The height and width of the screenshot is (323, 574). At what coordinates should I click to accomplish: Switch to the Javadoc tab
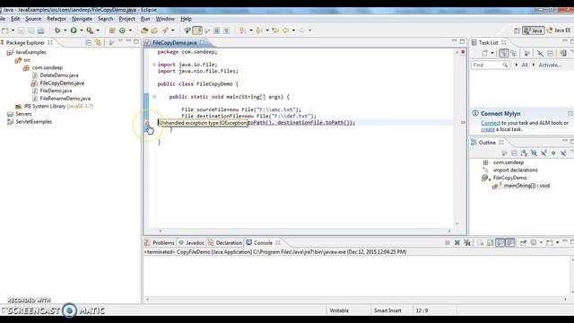pos(191,243)
